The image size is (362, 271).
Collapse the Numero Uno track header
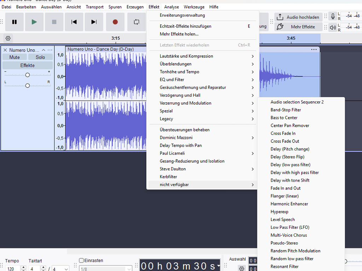43,50
